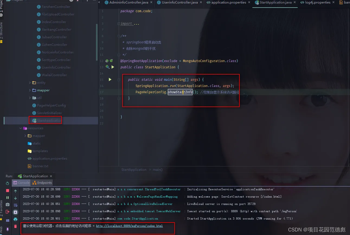Select the static folder
Screen dimensions: 350x235
[34, 143]
